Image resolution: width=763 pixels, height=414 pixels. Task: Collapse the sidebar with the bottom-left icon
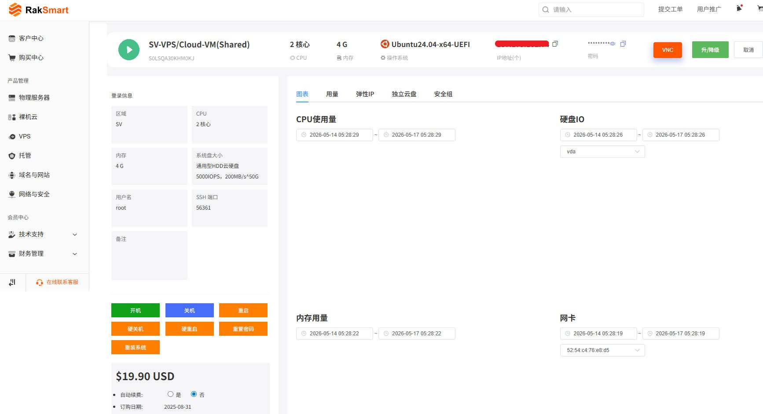point(12,282)
